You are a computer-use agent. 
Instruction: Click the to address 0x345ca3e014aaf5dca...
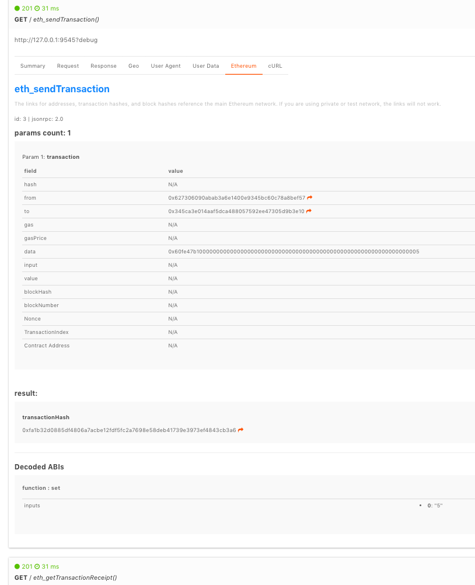[x=236, y=211]
